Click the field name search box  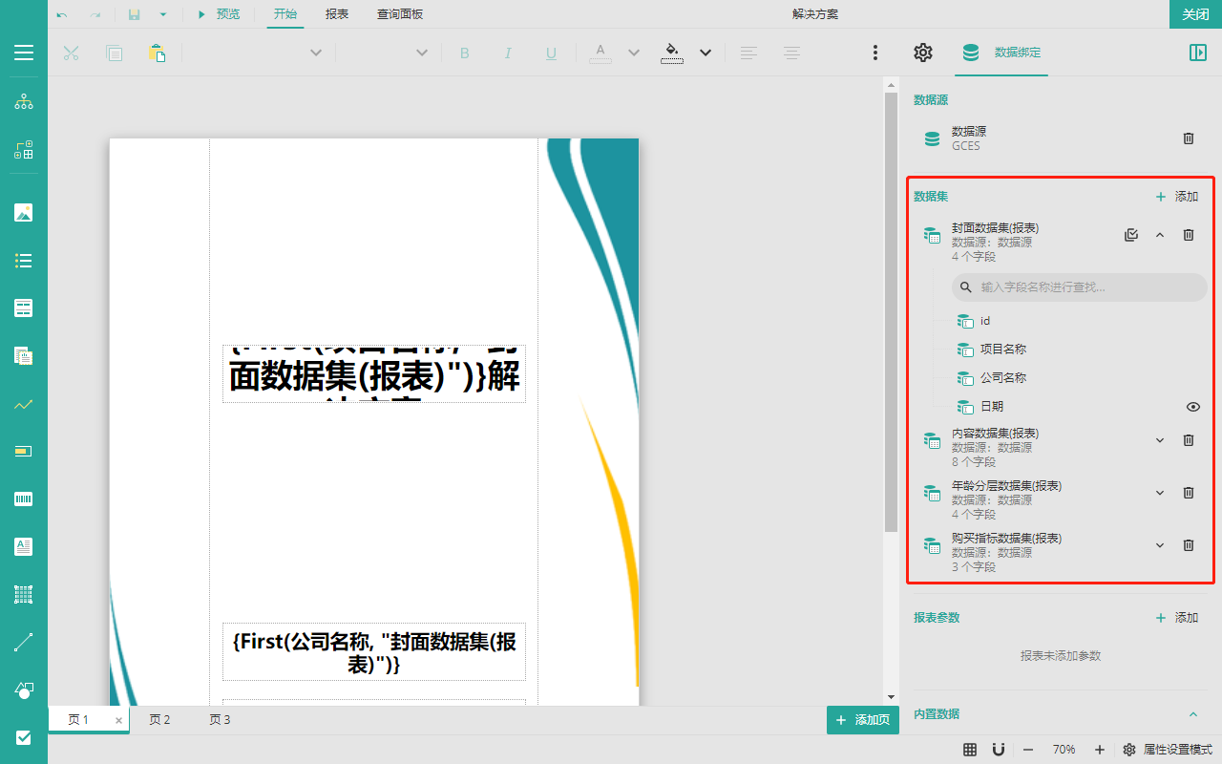(1088, 287)
